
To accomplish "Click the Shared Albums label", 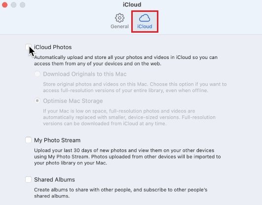I will 54,180.
